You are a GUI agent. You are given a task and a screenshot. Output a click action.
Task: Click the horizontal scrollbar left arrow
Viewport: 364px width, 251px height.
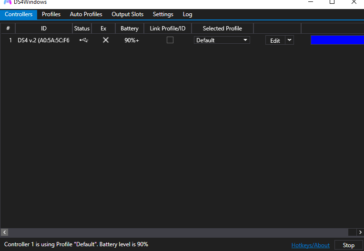(4, 232)
